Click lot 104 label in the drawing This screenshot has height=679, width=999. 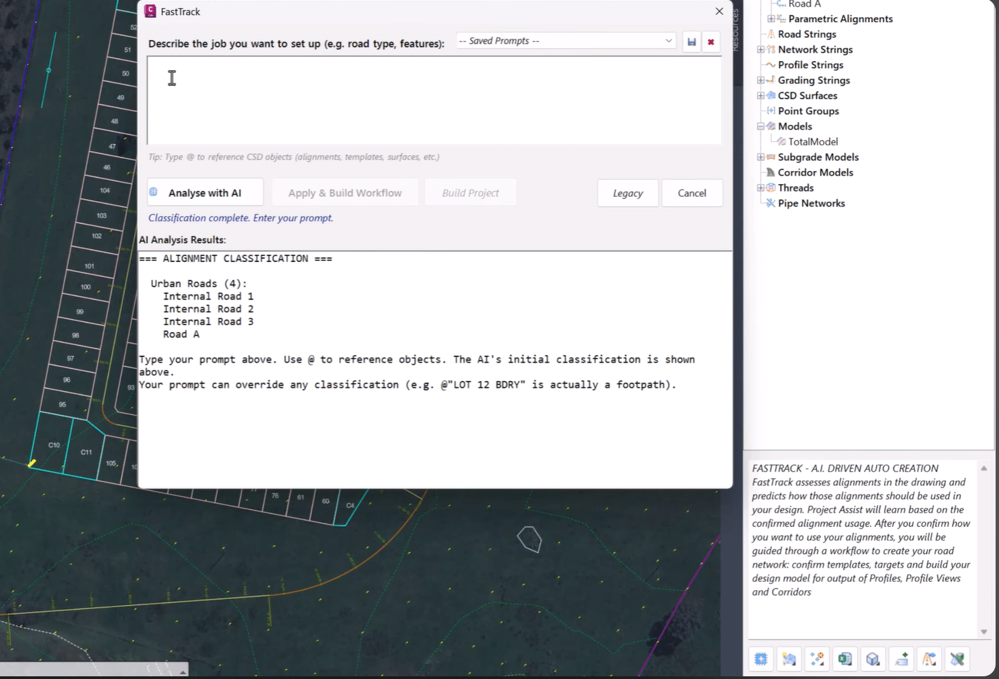pyautogui.click(x=105, y=191)
